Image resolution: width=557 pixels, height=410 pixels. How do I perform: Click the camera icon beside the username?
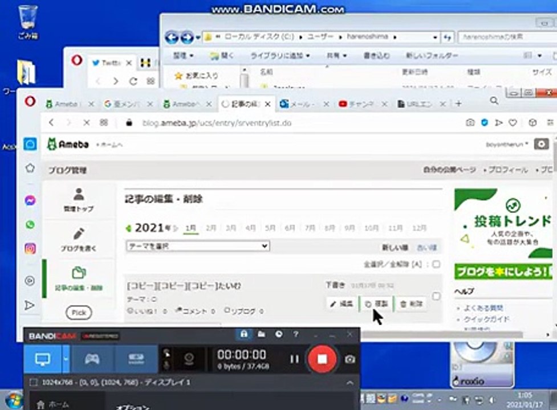pos(541,144)
